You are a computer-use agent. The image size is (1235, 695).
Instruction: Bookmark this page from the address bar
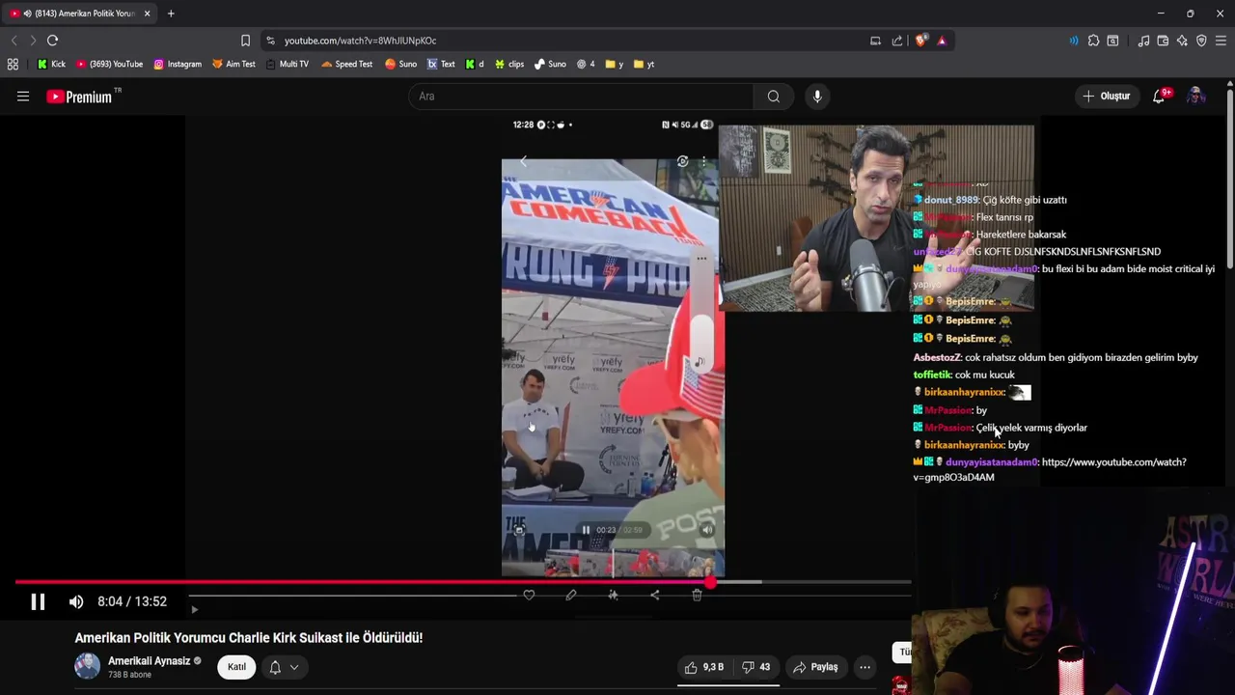point(245,41)
